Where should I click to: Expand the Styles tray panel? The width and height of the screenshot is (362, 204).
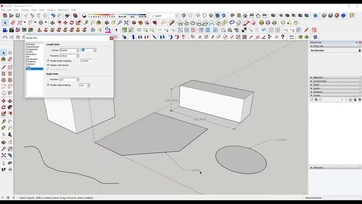(x=335, y=84)
